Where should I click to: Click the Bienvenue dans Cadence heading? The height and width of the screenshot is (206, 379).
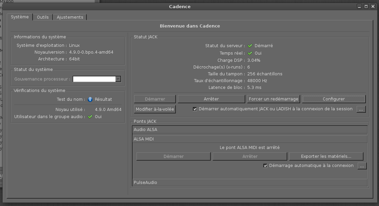point(190,26)
